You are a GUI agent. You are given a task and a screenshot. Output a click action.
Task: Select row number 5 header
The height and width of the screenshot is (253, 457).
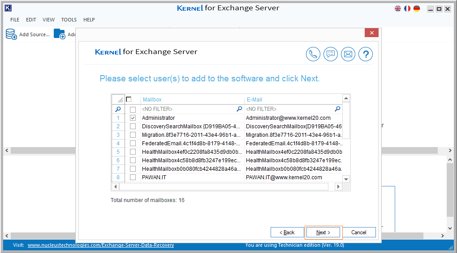tap(118, 152)
